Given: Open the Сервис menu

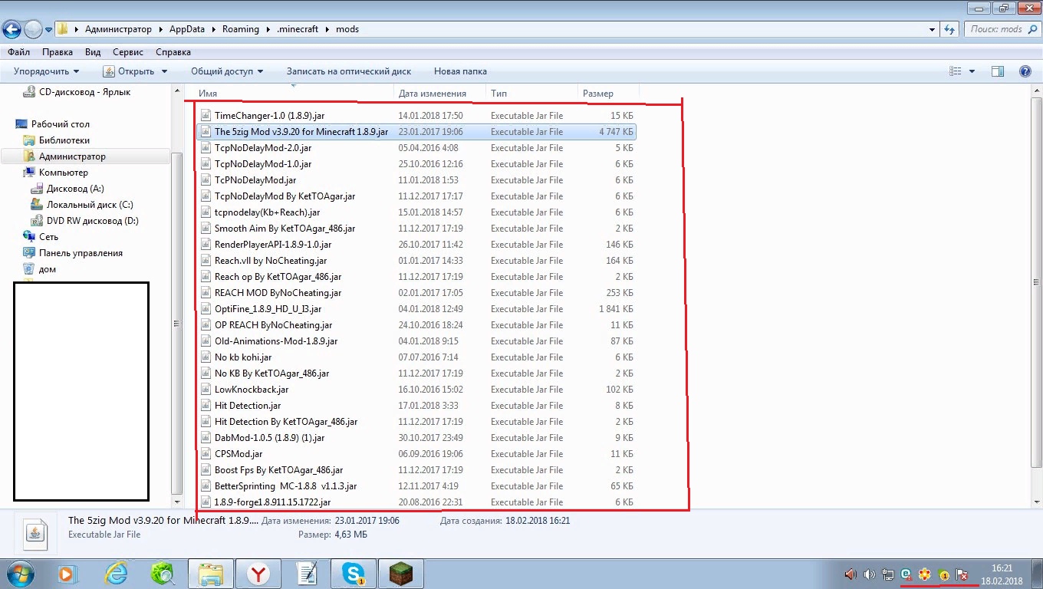Looking at the screenshot, I should 128,52.
